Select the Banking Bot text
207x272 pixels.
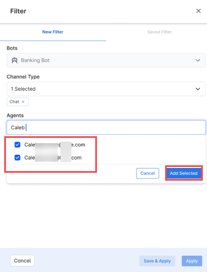tap(35, 60)
